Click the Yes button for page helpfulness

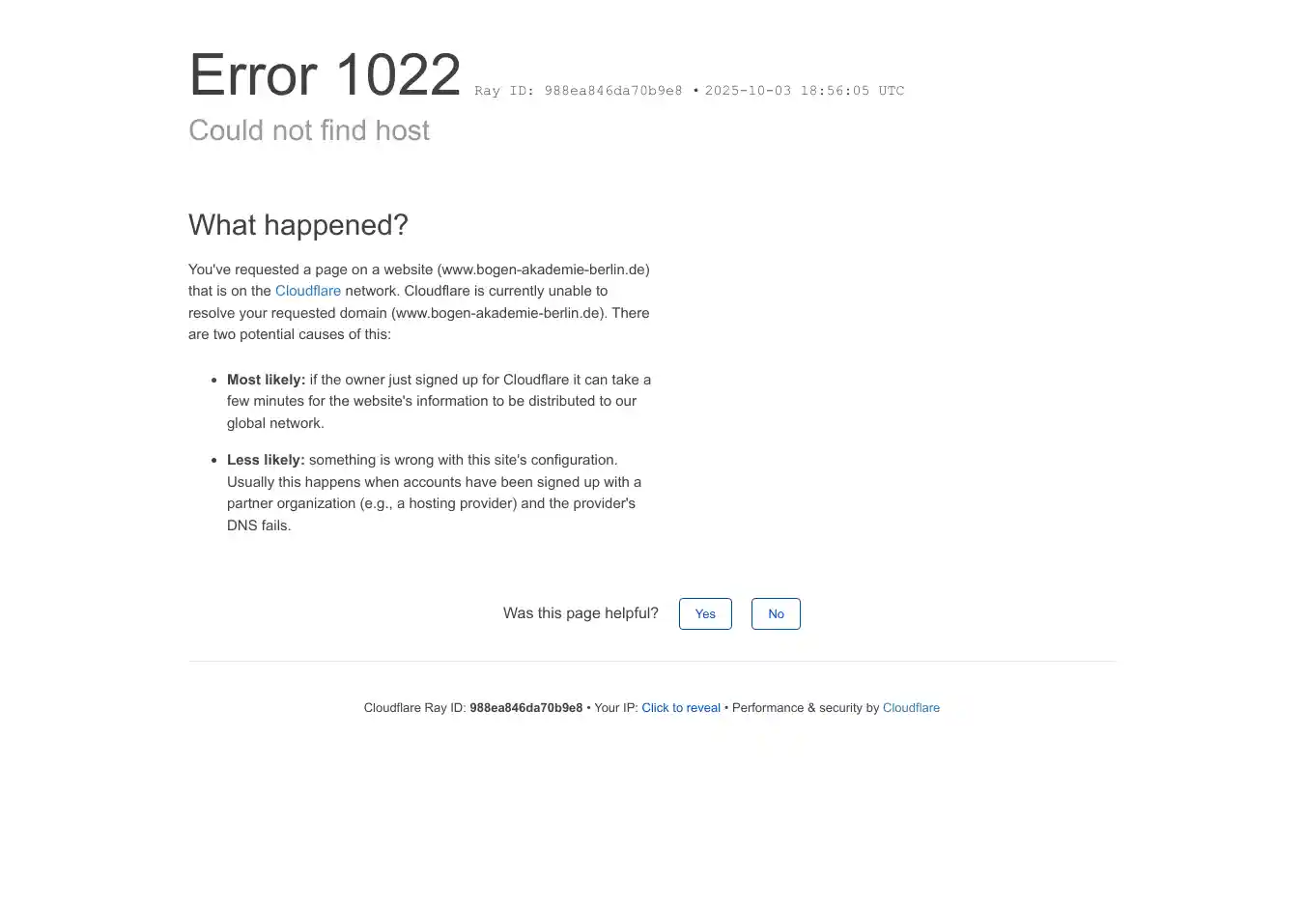point(705,613)
